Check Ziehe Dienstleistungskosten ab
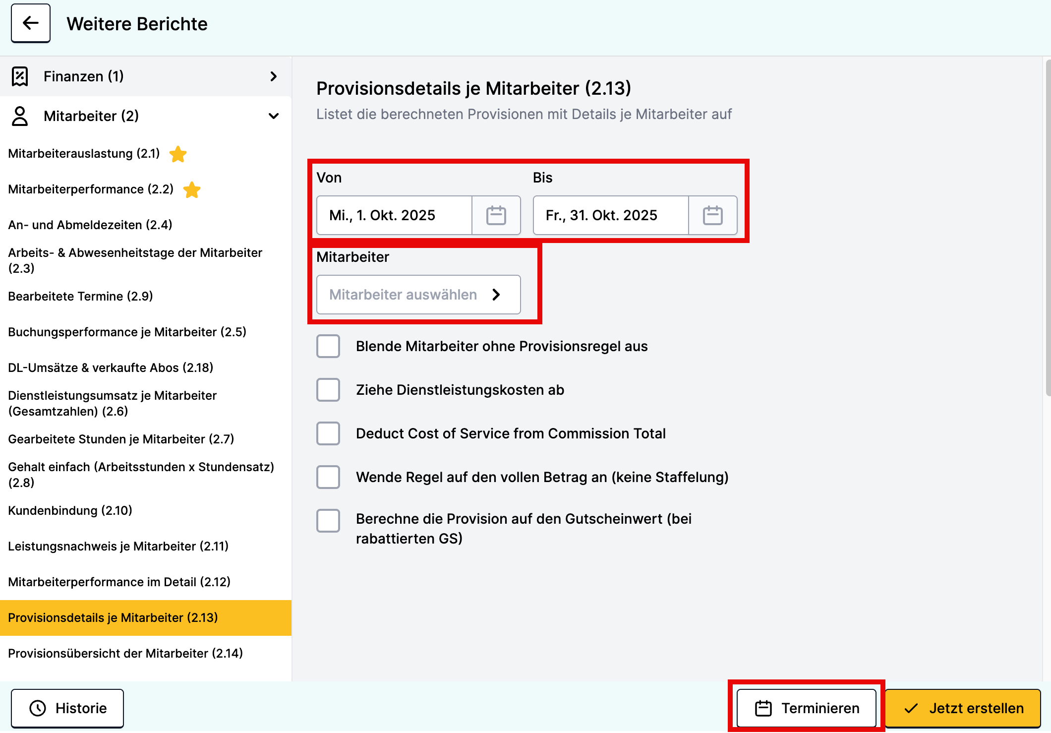The width and height of the screenshot is (1051, 733). click(x=328, y=390)
